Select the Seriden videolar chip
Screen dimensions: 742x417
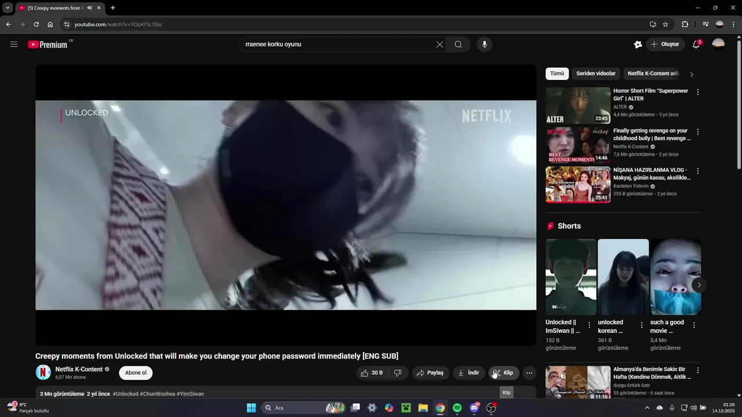(596, 74)
